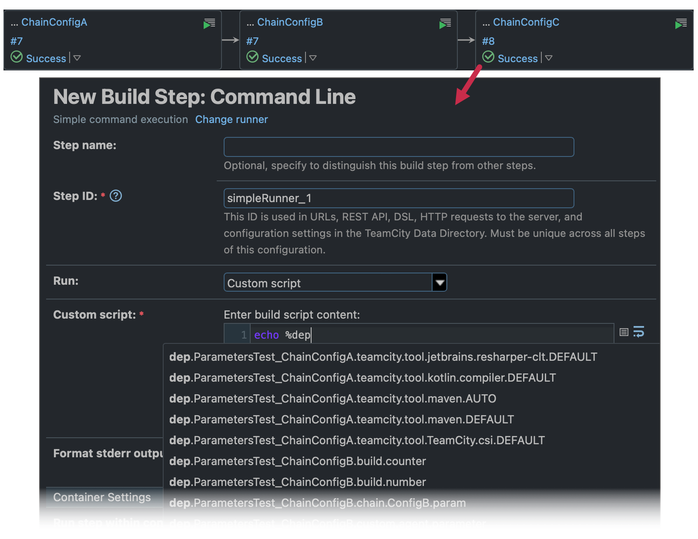Click the green Success checkmark on ChainConfigC
Screen dimensions: 698x539
(x=488, y=57)
